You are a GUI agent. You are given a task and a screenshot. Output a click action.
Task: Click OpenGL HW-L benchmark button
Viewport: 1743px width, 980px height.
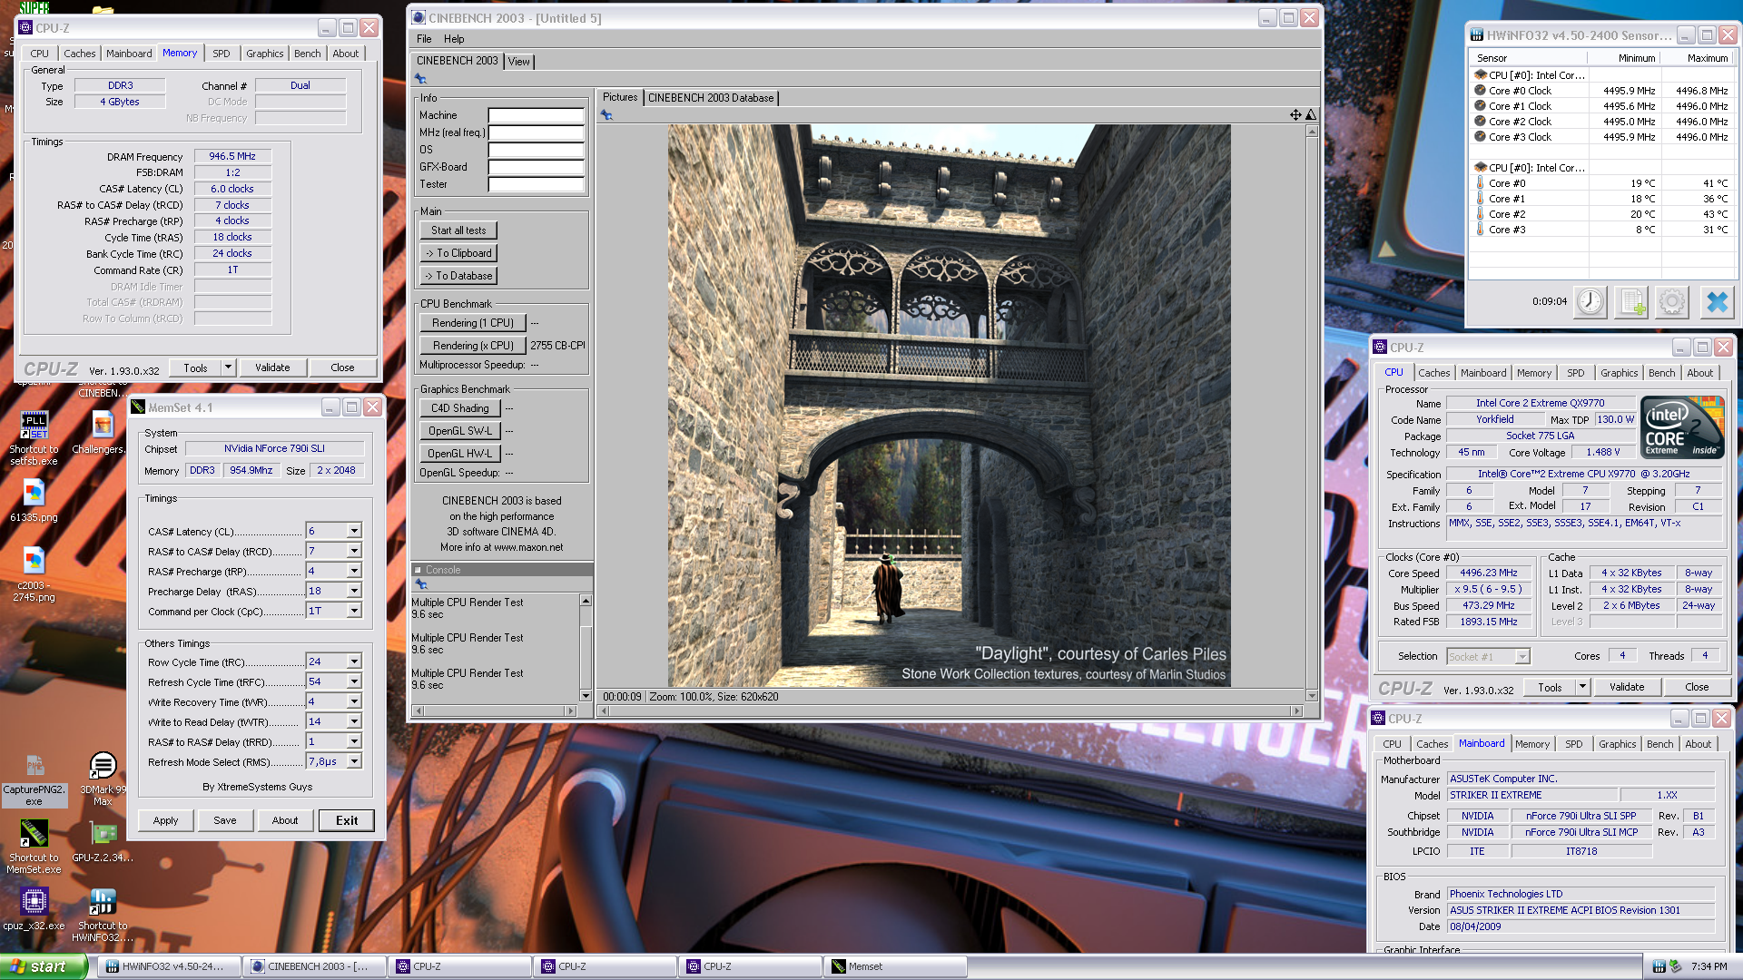point(459,454)
